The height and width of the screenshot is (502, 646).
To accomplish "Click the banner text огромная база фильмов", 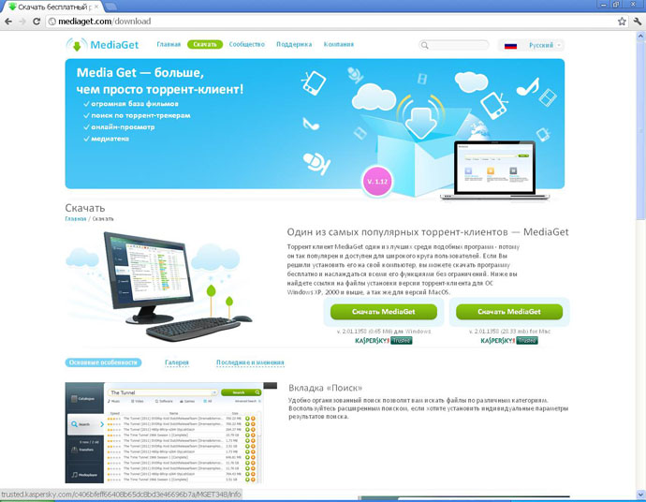I will coord(135,104).
